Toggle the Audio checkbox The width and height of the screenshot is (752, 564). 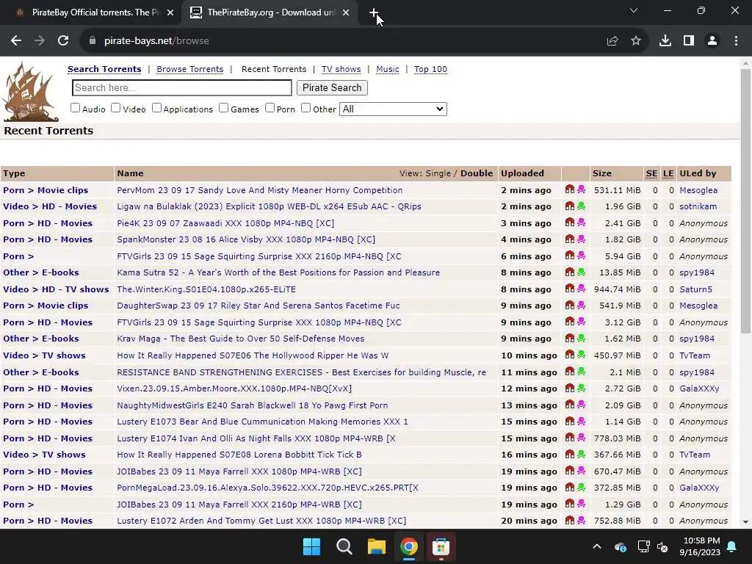click(76, 108)
